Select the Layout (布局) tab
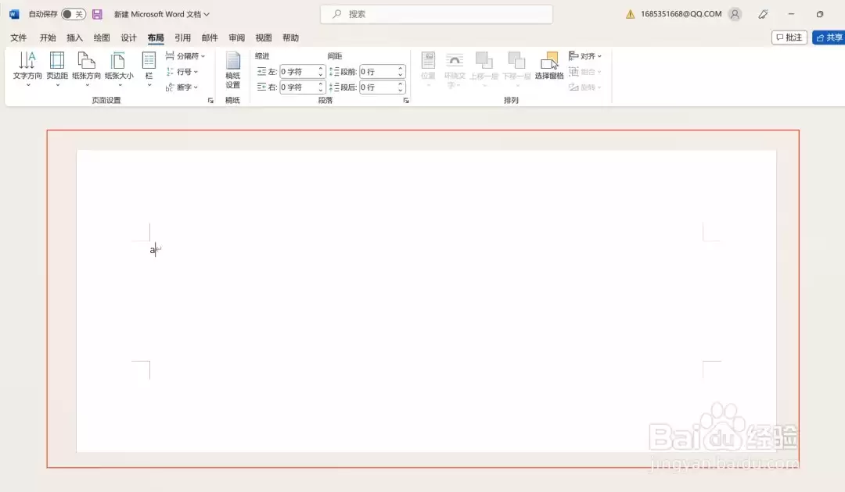845x492 pixels. pos(155,37)
